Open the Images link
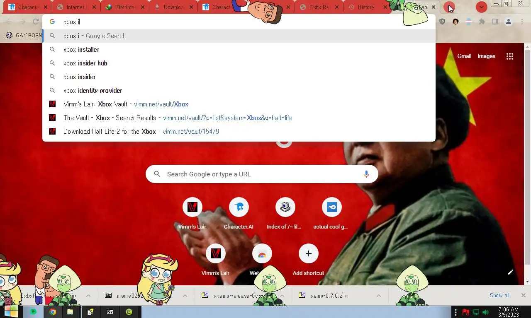The height and width of the screenshot is (318, 531). pyautogui.click(x=486, y=56)
